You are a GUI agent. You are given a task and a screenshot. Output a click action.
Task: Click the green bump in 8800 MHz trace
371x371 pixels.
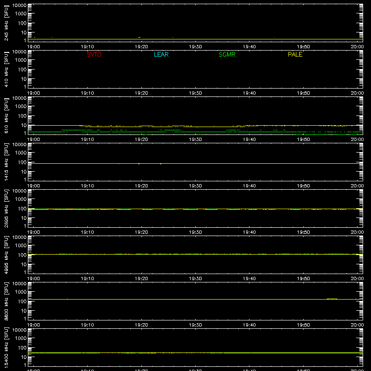332,299
